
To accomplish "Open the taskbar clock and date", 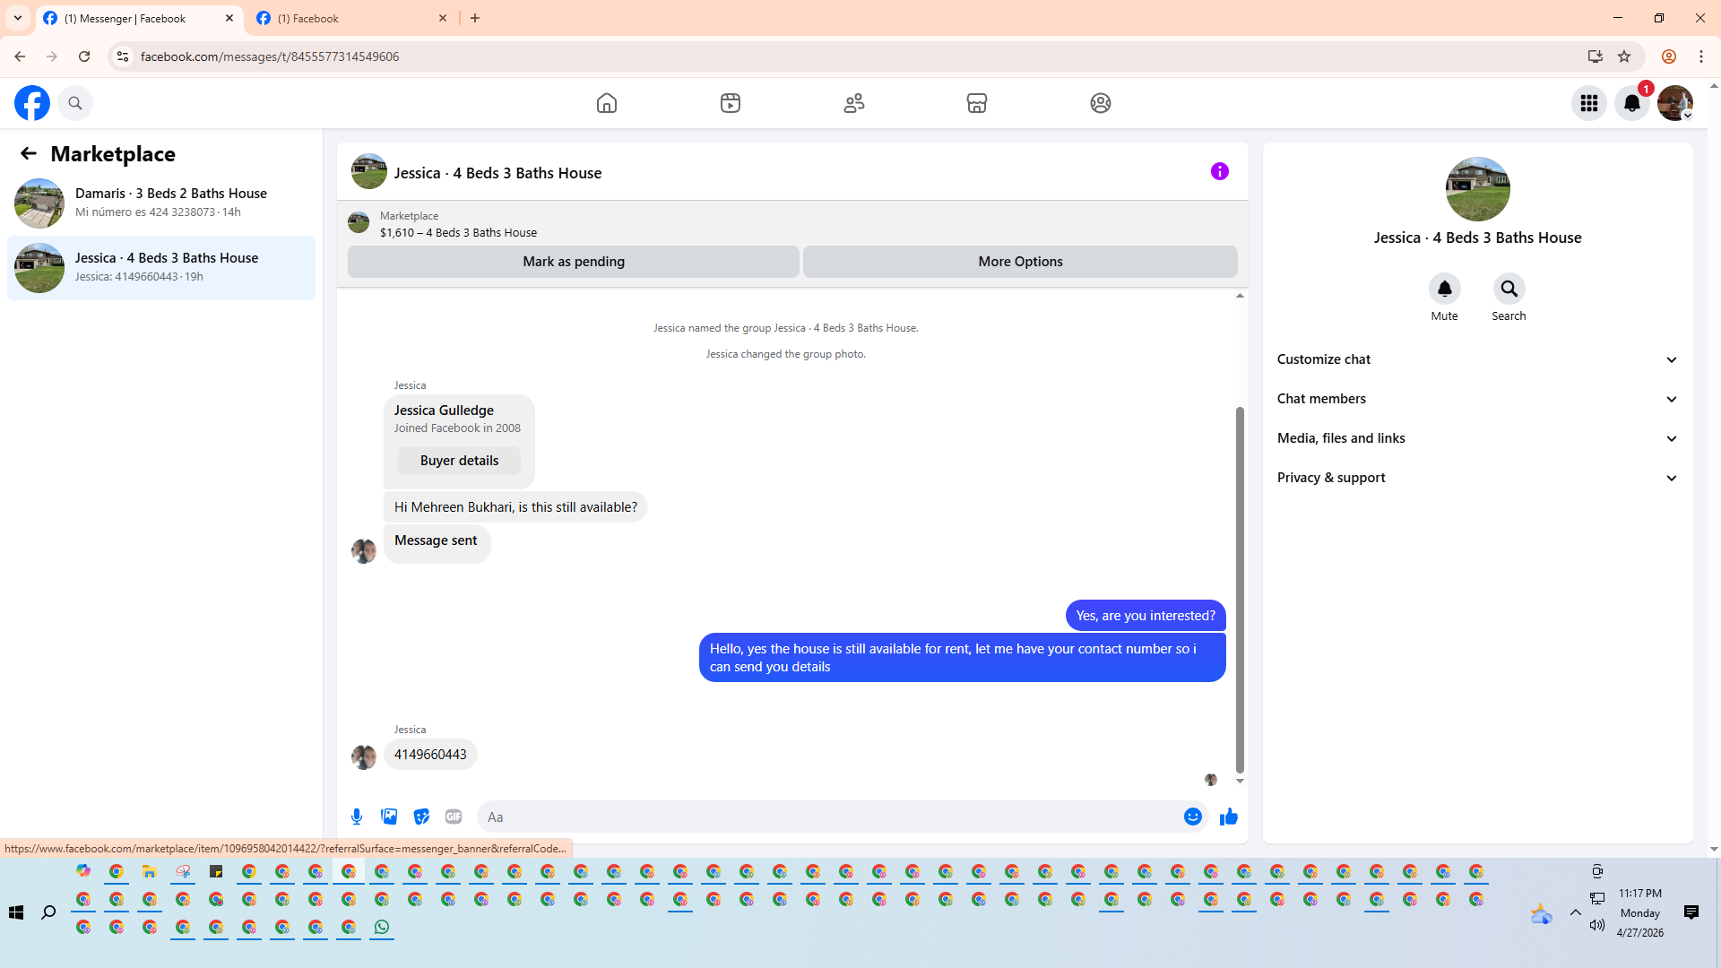I will (x=1640, y=912).
